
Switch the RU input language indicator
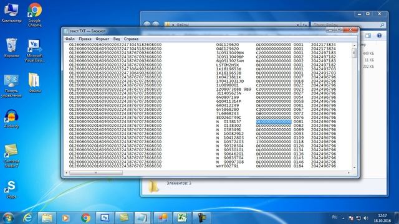[x=335, y=217]
